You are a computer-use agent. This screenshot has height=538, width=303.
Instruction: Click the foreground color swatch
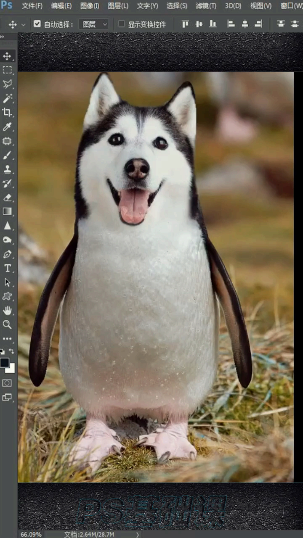(x=5, y=362)
